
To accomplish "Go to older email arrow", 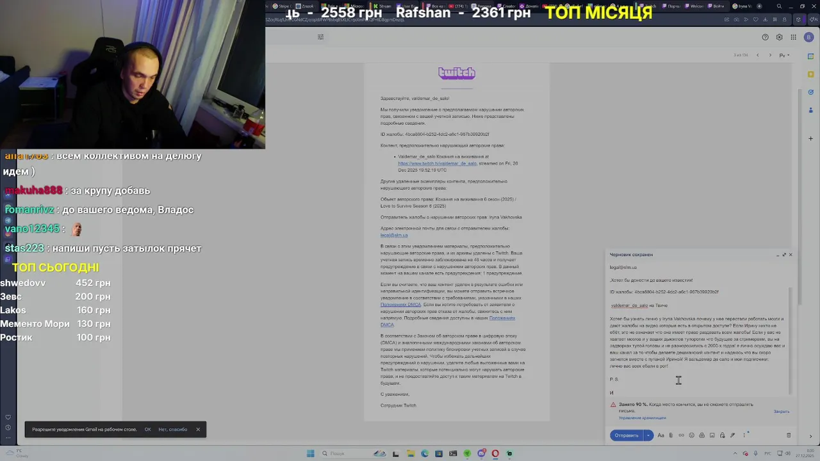I will pos(770,55).
